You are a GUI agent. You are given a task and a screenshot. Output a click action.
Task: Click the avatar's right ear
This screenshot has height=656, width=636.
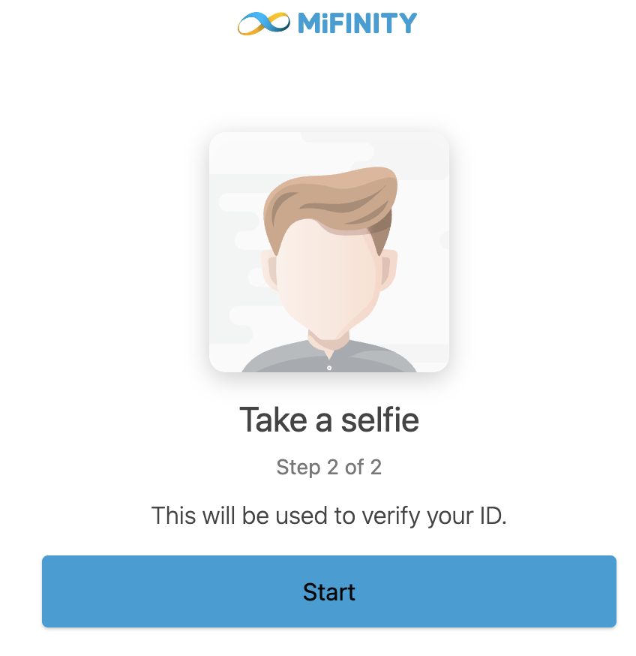coord(388,270)
